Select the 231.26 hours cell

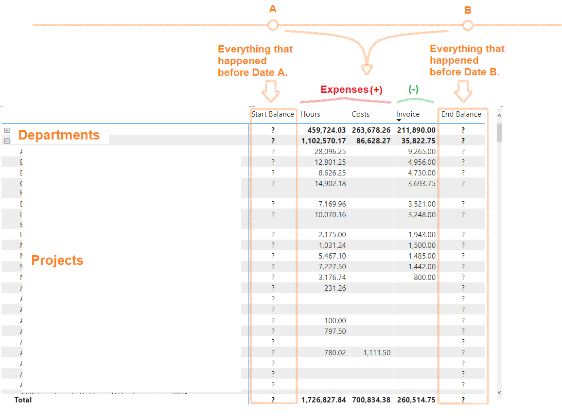pyautogui.click(x=335, y=288)
